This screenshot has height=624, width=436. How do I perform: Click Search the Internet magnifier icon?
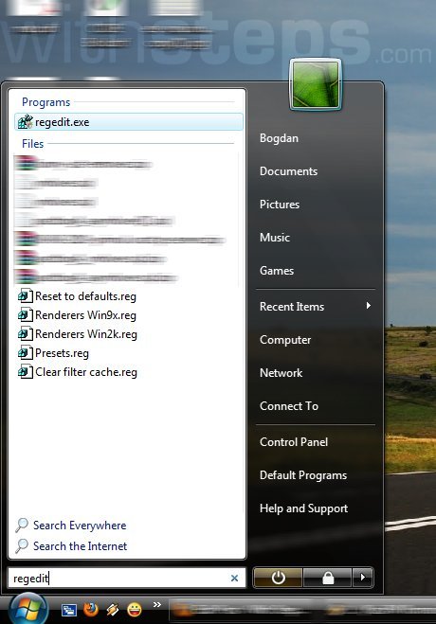(22, 546)
